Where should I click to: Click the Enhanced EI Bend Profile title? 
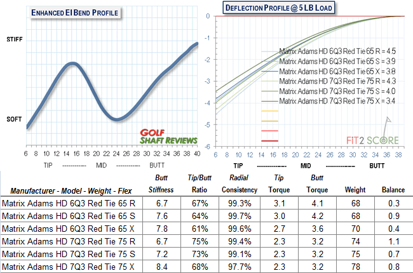[75, 12]
